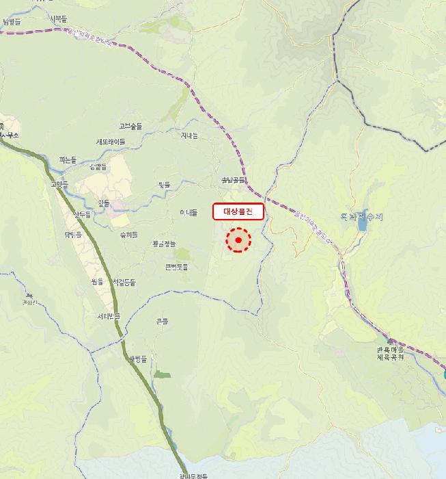Click the blue 옥과저수지 reservoir shape
The height and width of the screenshot is (479, 446).
(x=363, y=220)
